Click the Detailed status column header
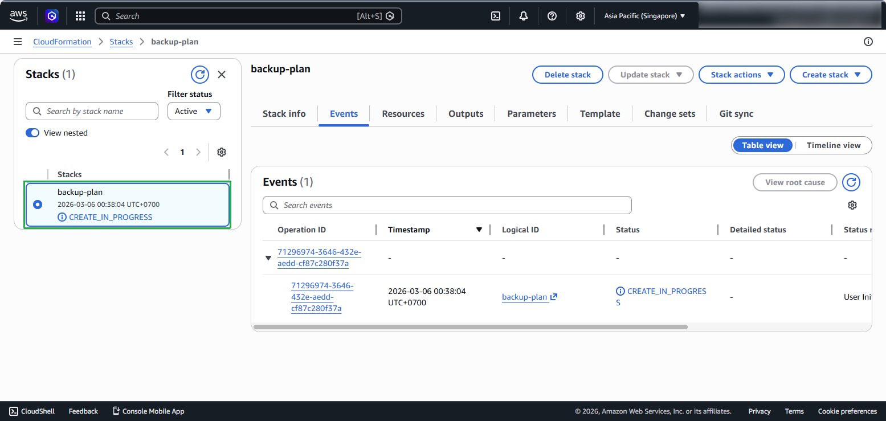This screenshot has width=886, height=421. [758, 230]
